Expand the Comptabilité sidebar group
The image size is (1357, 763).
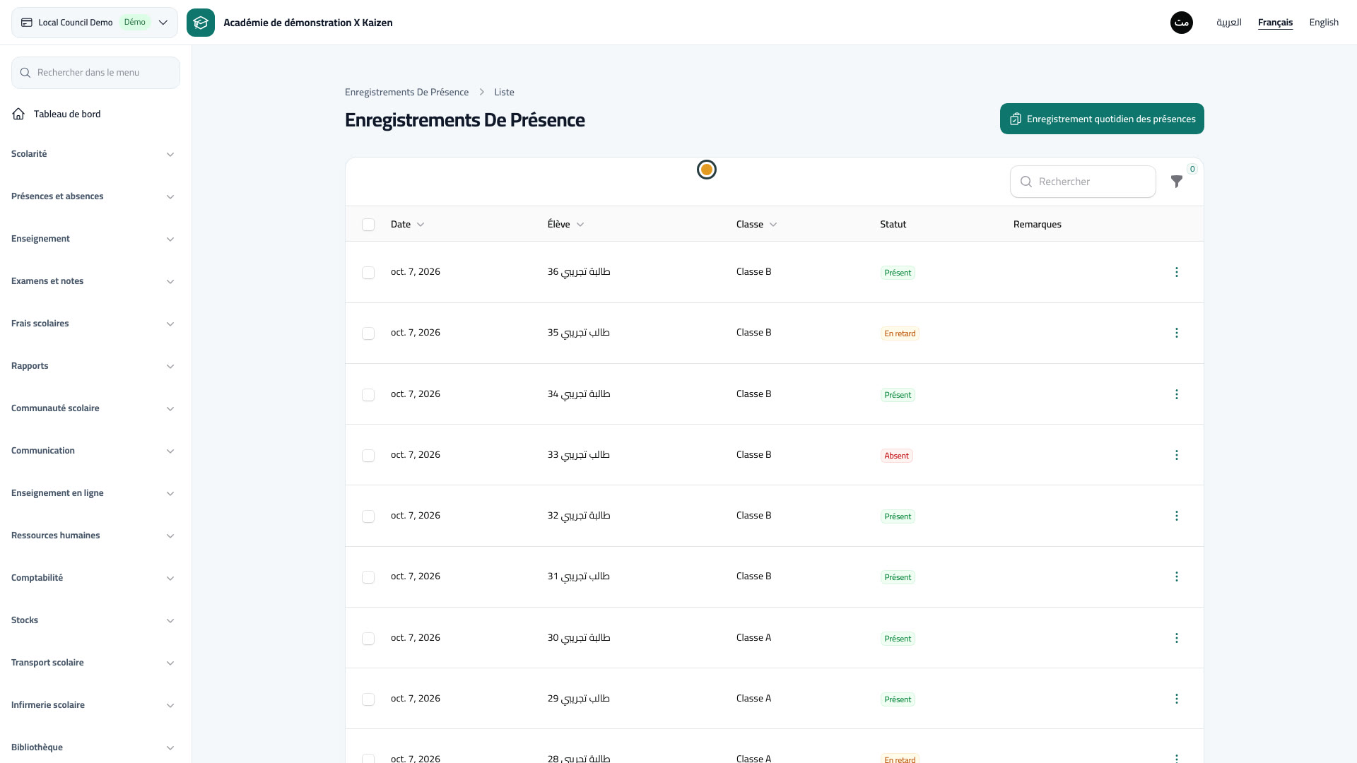93,578
